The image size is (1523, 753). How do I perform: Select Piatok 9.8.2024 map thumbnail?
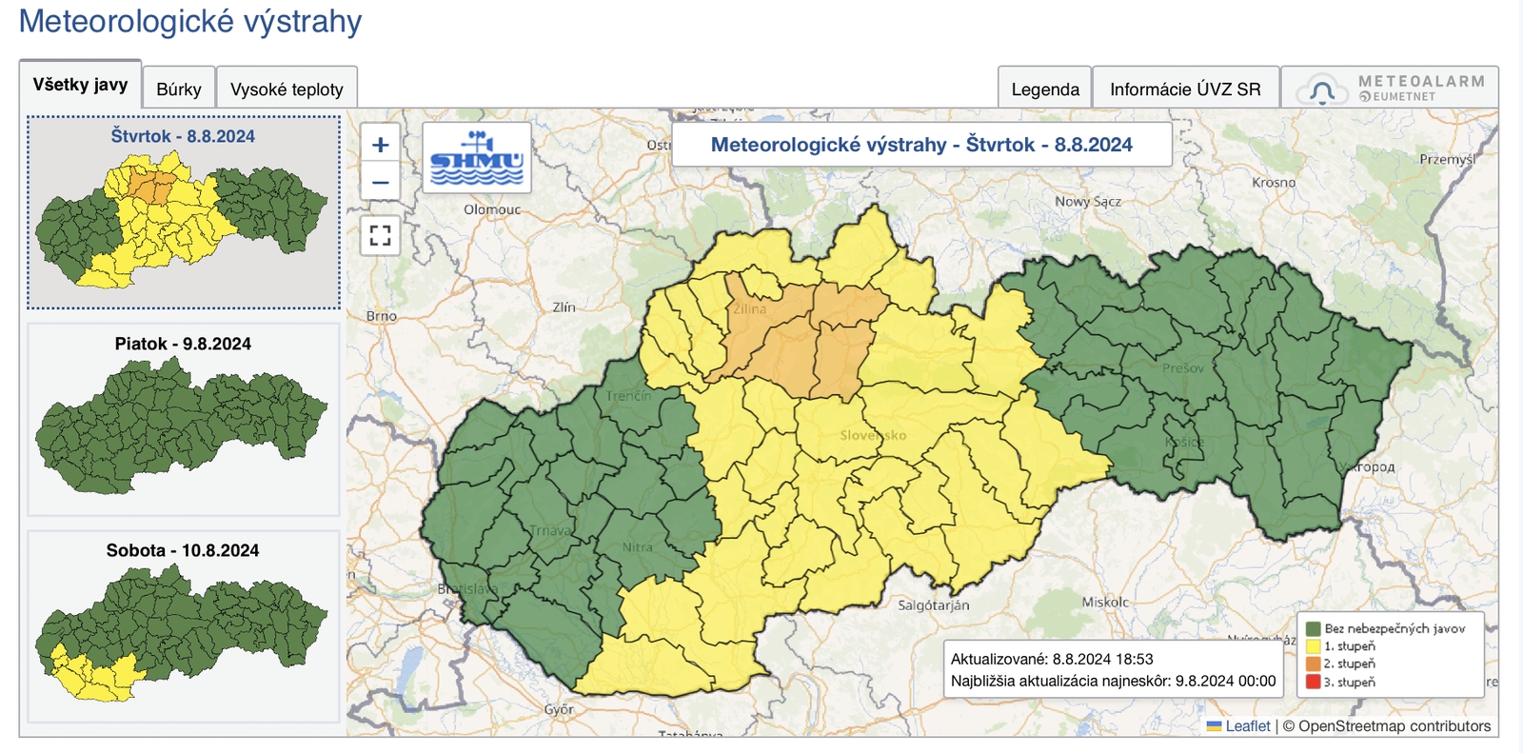[x=184, y=420]
